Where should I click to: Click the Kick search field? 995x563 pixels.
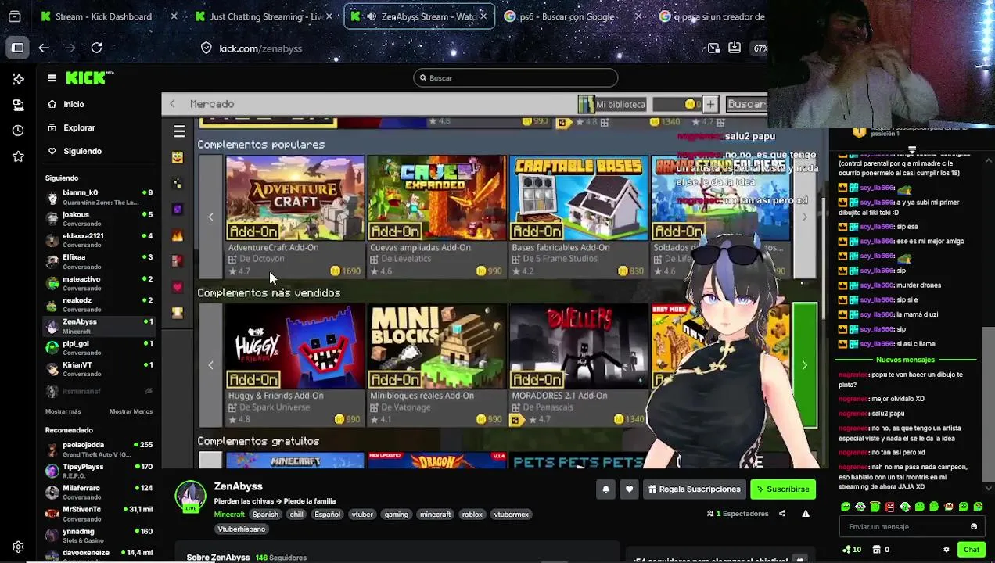tap(515, 78)
